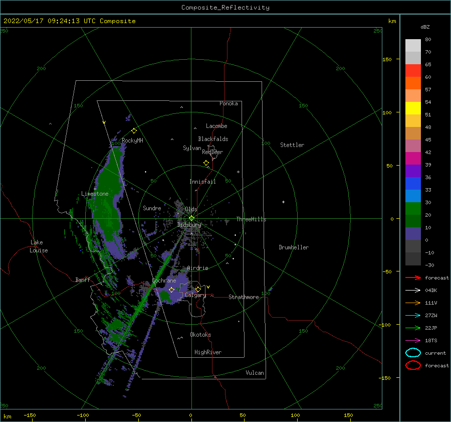Click the yellow diamond marker below RedDeer

point(206,163)
